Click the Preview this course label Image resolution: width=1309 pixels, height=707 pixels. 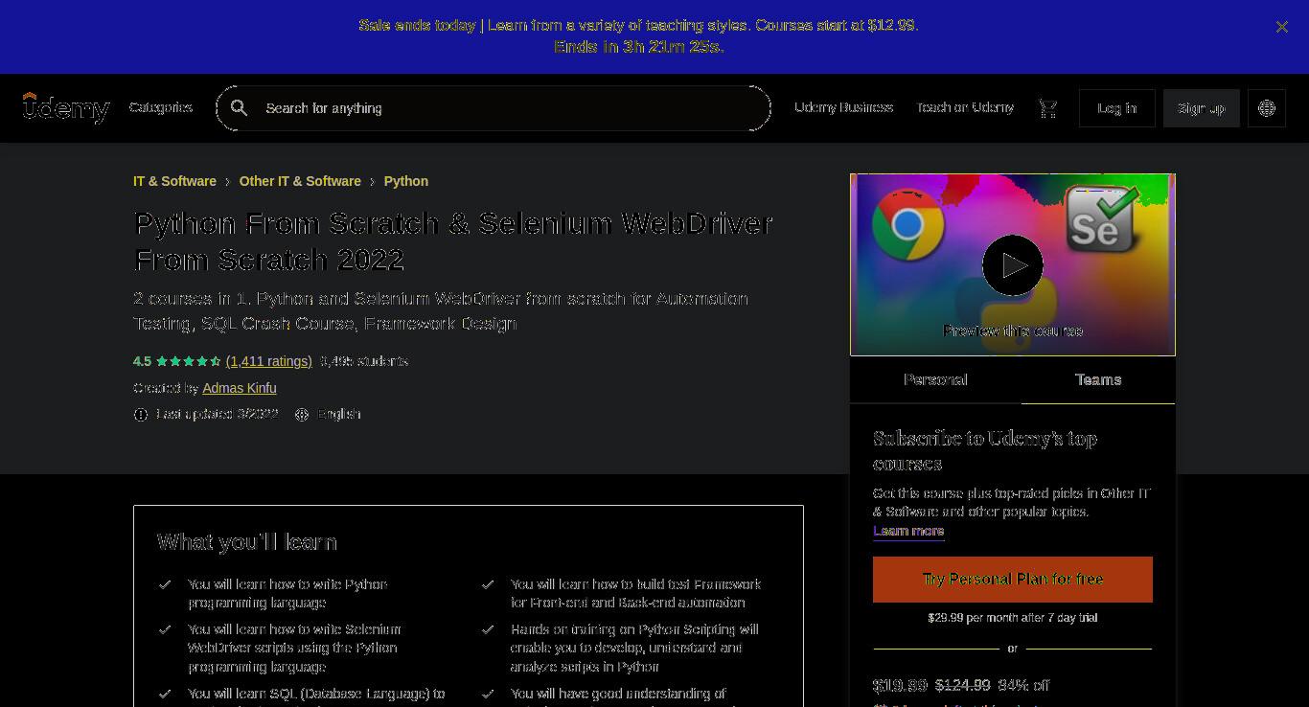(1013, 331)
